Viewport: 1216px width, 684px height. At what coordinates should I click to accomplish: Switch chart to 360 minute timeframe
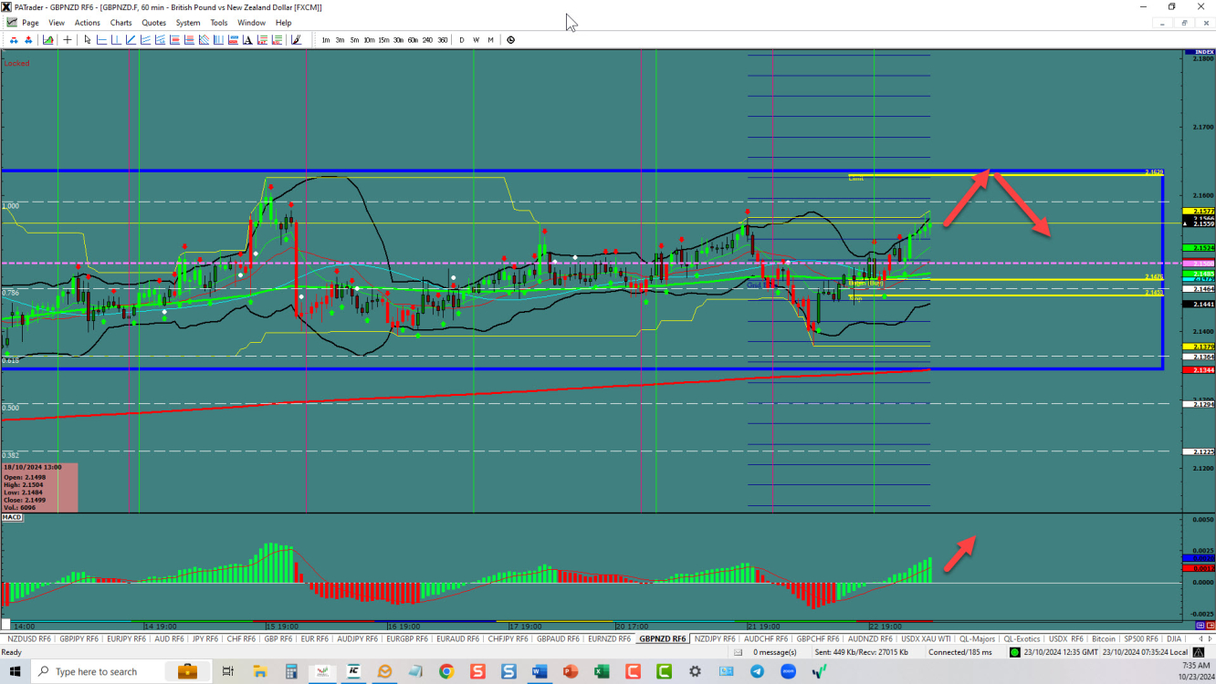click(442, 40)
